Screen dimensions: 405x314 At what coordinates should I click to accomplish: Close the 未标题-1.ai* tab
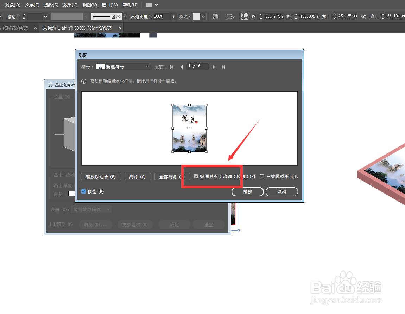(x=120, y=28)
